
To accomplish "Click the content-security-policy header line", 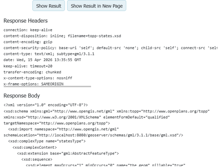I will coord(111,48).
